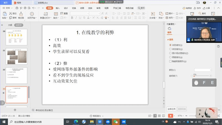Expand the 文件 file menu
This screenshot has width=222, height=125.
(7, 8)
